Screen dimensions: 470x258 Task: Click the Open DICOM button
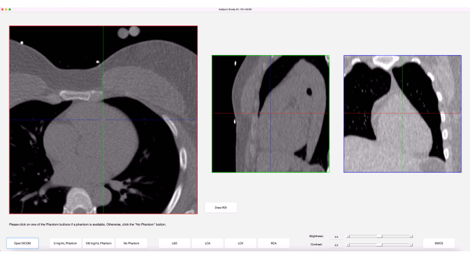[x=22, y=243]
